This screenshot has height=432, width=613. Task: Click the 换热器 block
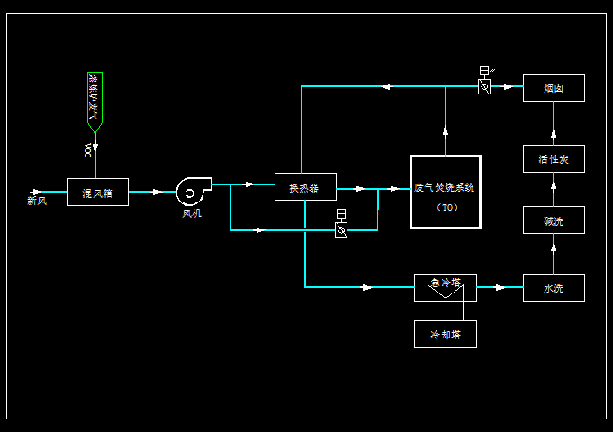305,187
